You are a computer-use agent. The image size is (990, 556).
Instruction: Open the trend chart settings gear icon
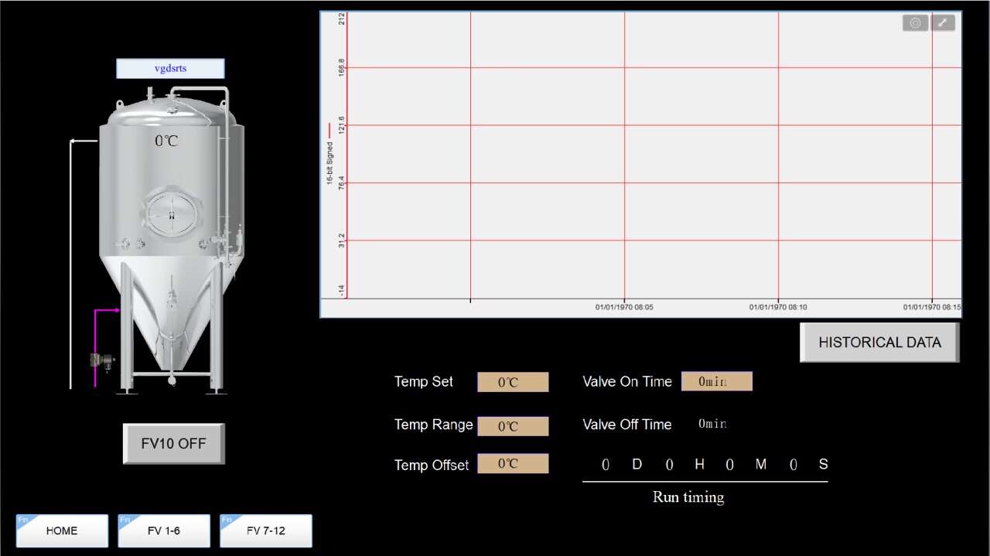pyautogui.click(x=915, y=22)
